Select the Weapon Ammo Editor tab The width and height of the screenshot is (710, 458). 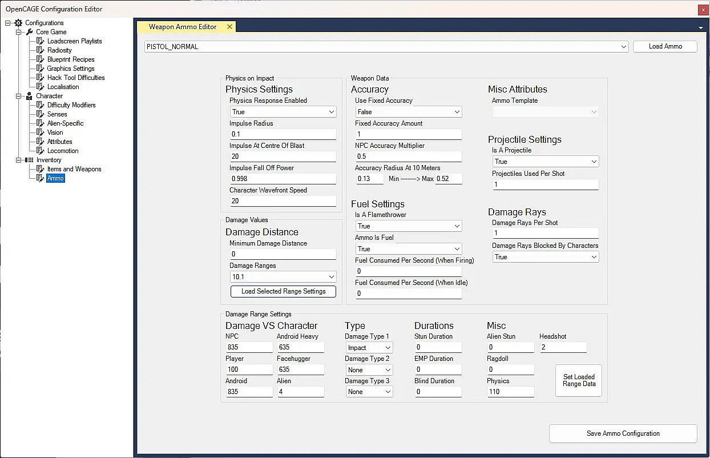tap(183, 27)
